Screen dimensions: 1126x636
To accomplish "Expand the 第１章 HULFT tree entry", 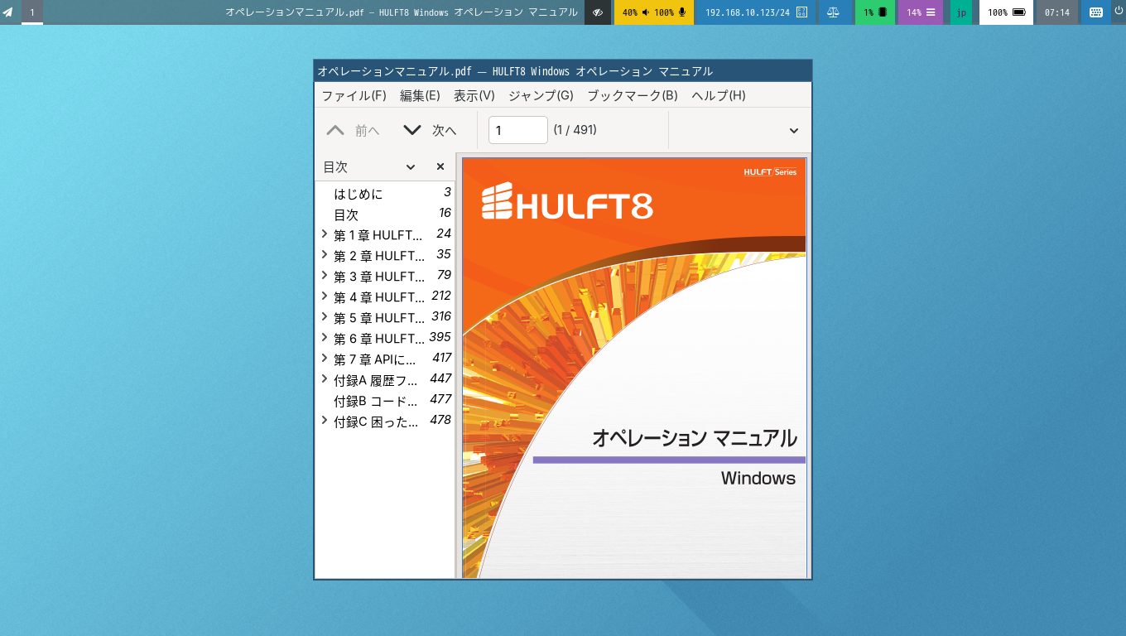I will (325, 234).
